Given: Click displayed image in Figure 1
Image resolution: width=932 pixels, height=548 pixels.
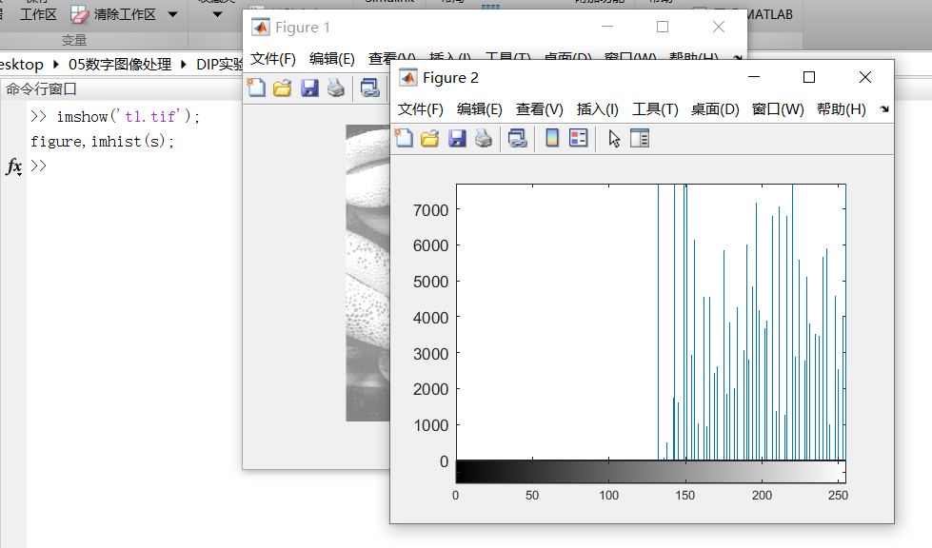Looking at the screenshot, I should (367, 272).
